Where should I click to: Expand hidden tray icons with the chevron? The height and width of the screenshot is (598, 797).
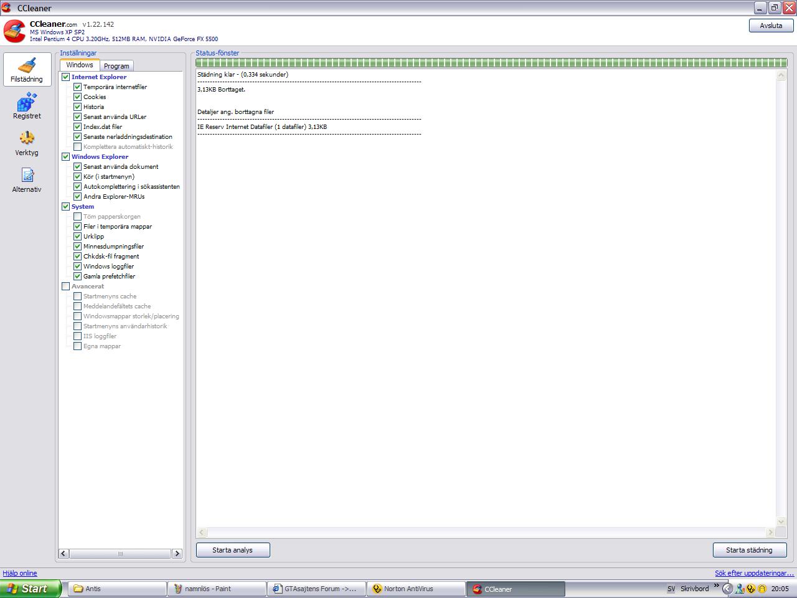tap(716, 586)
